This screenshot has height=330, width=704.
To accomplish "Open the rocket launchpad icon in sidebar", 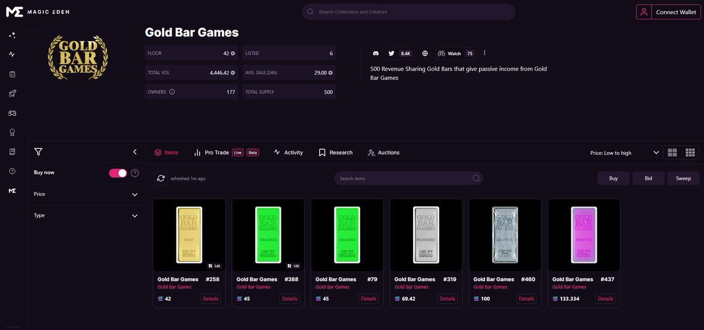I will 12,93.
